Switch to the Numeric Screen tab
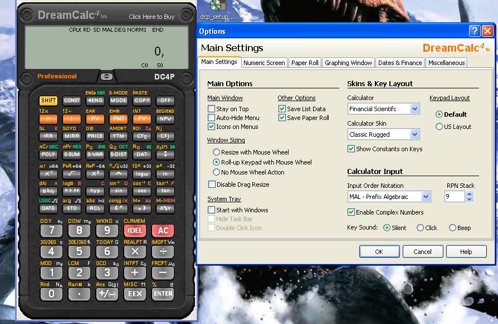498x324 pixels. click(x=264, y=63)
